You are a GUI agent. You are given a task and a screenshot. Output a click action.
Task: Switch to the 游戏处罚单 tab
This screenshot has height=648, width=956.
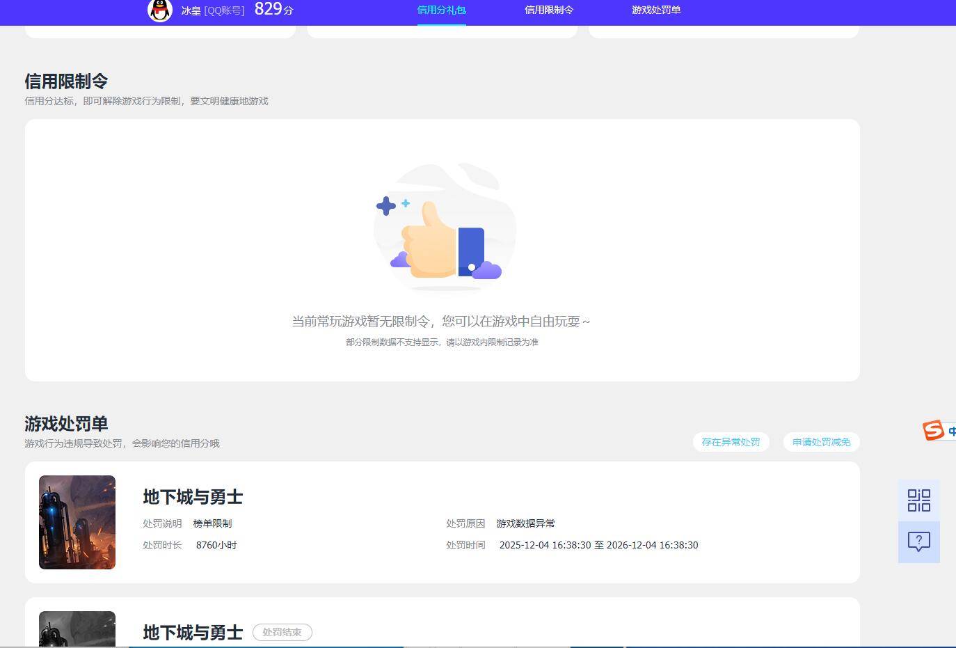[655, 11]
